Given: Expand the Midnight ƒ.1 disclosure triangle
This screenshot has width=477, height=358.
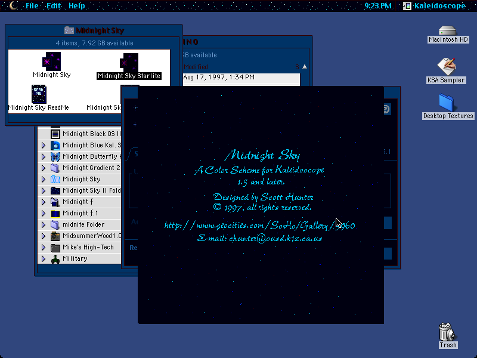Looking at the screenshot, I should (x=43, y=213).
